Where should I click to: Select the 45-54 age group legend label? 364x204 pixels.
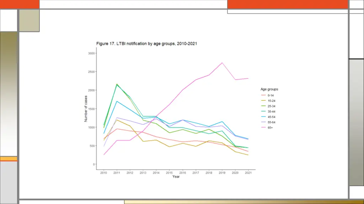point(271,117)
